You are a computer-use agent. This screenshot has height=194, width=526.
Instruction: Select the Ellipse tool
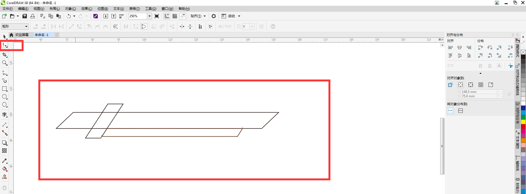point(5,97)
